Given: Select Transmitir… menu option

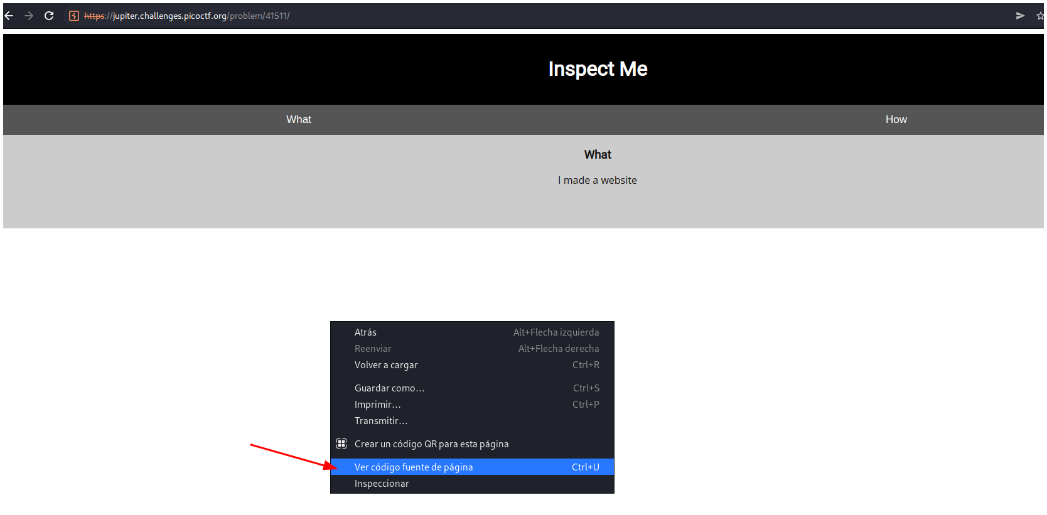Looking at the screenshot, I should (381, 421).
